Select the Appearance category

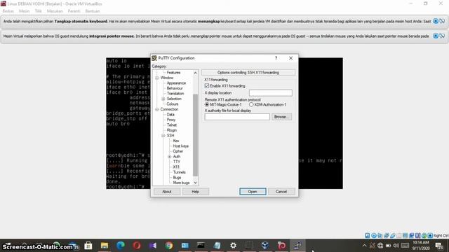(x=176, y=83)
